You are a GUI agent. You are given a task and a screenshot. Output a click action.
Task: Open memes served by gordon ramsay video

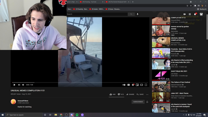click(180, 28)
